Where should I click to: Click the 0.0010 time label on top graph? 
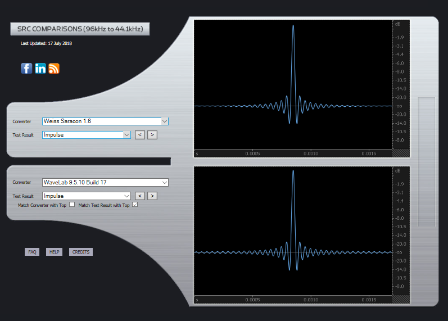click(311, 153)
